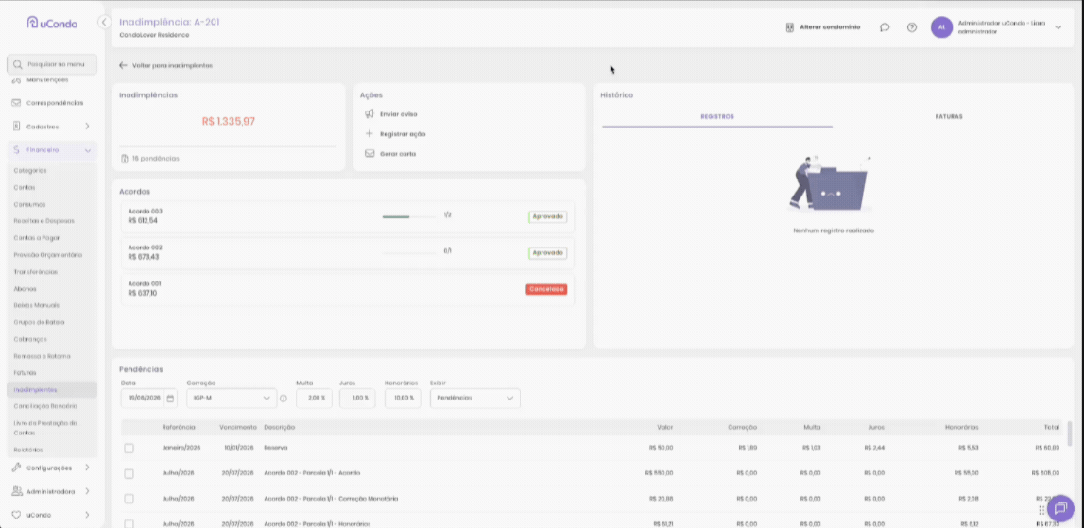Screen dimensions: 1084x528
Task: Click the R$ 1.335,97 total amount
Action: coord(229,121)
